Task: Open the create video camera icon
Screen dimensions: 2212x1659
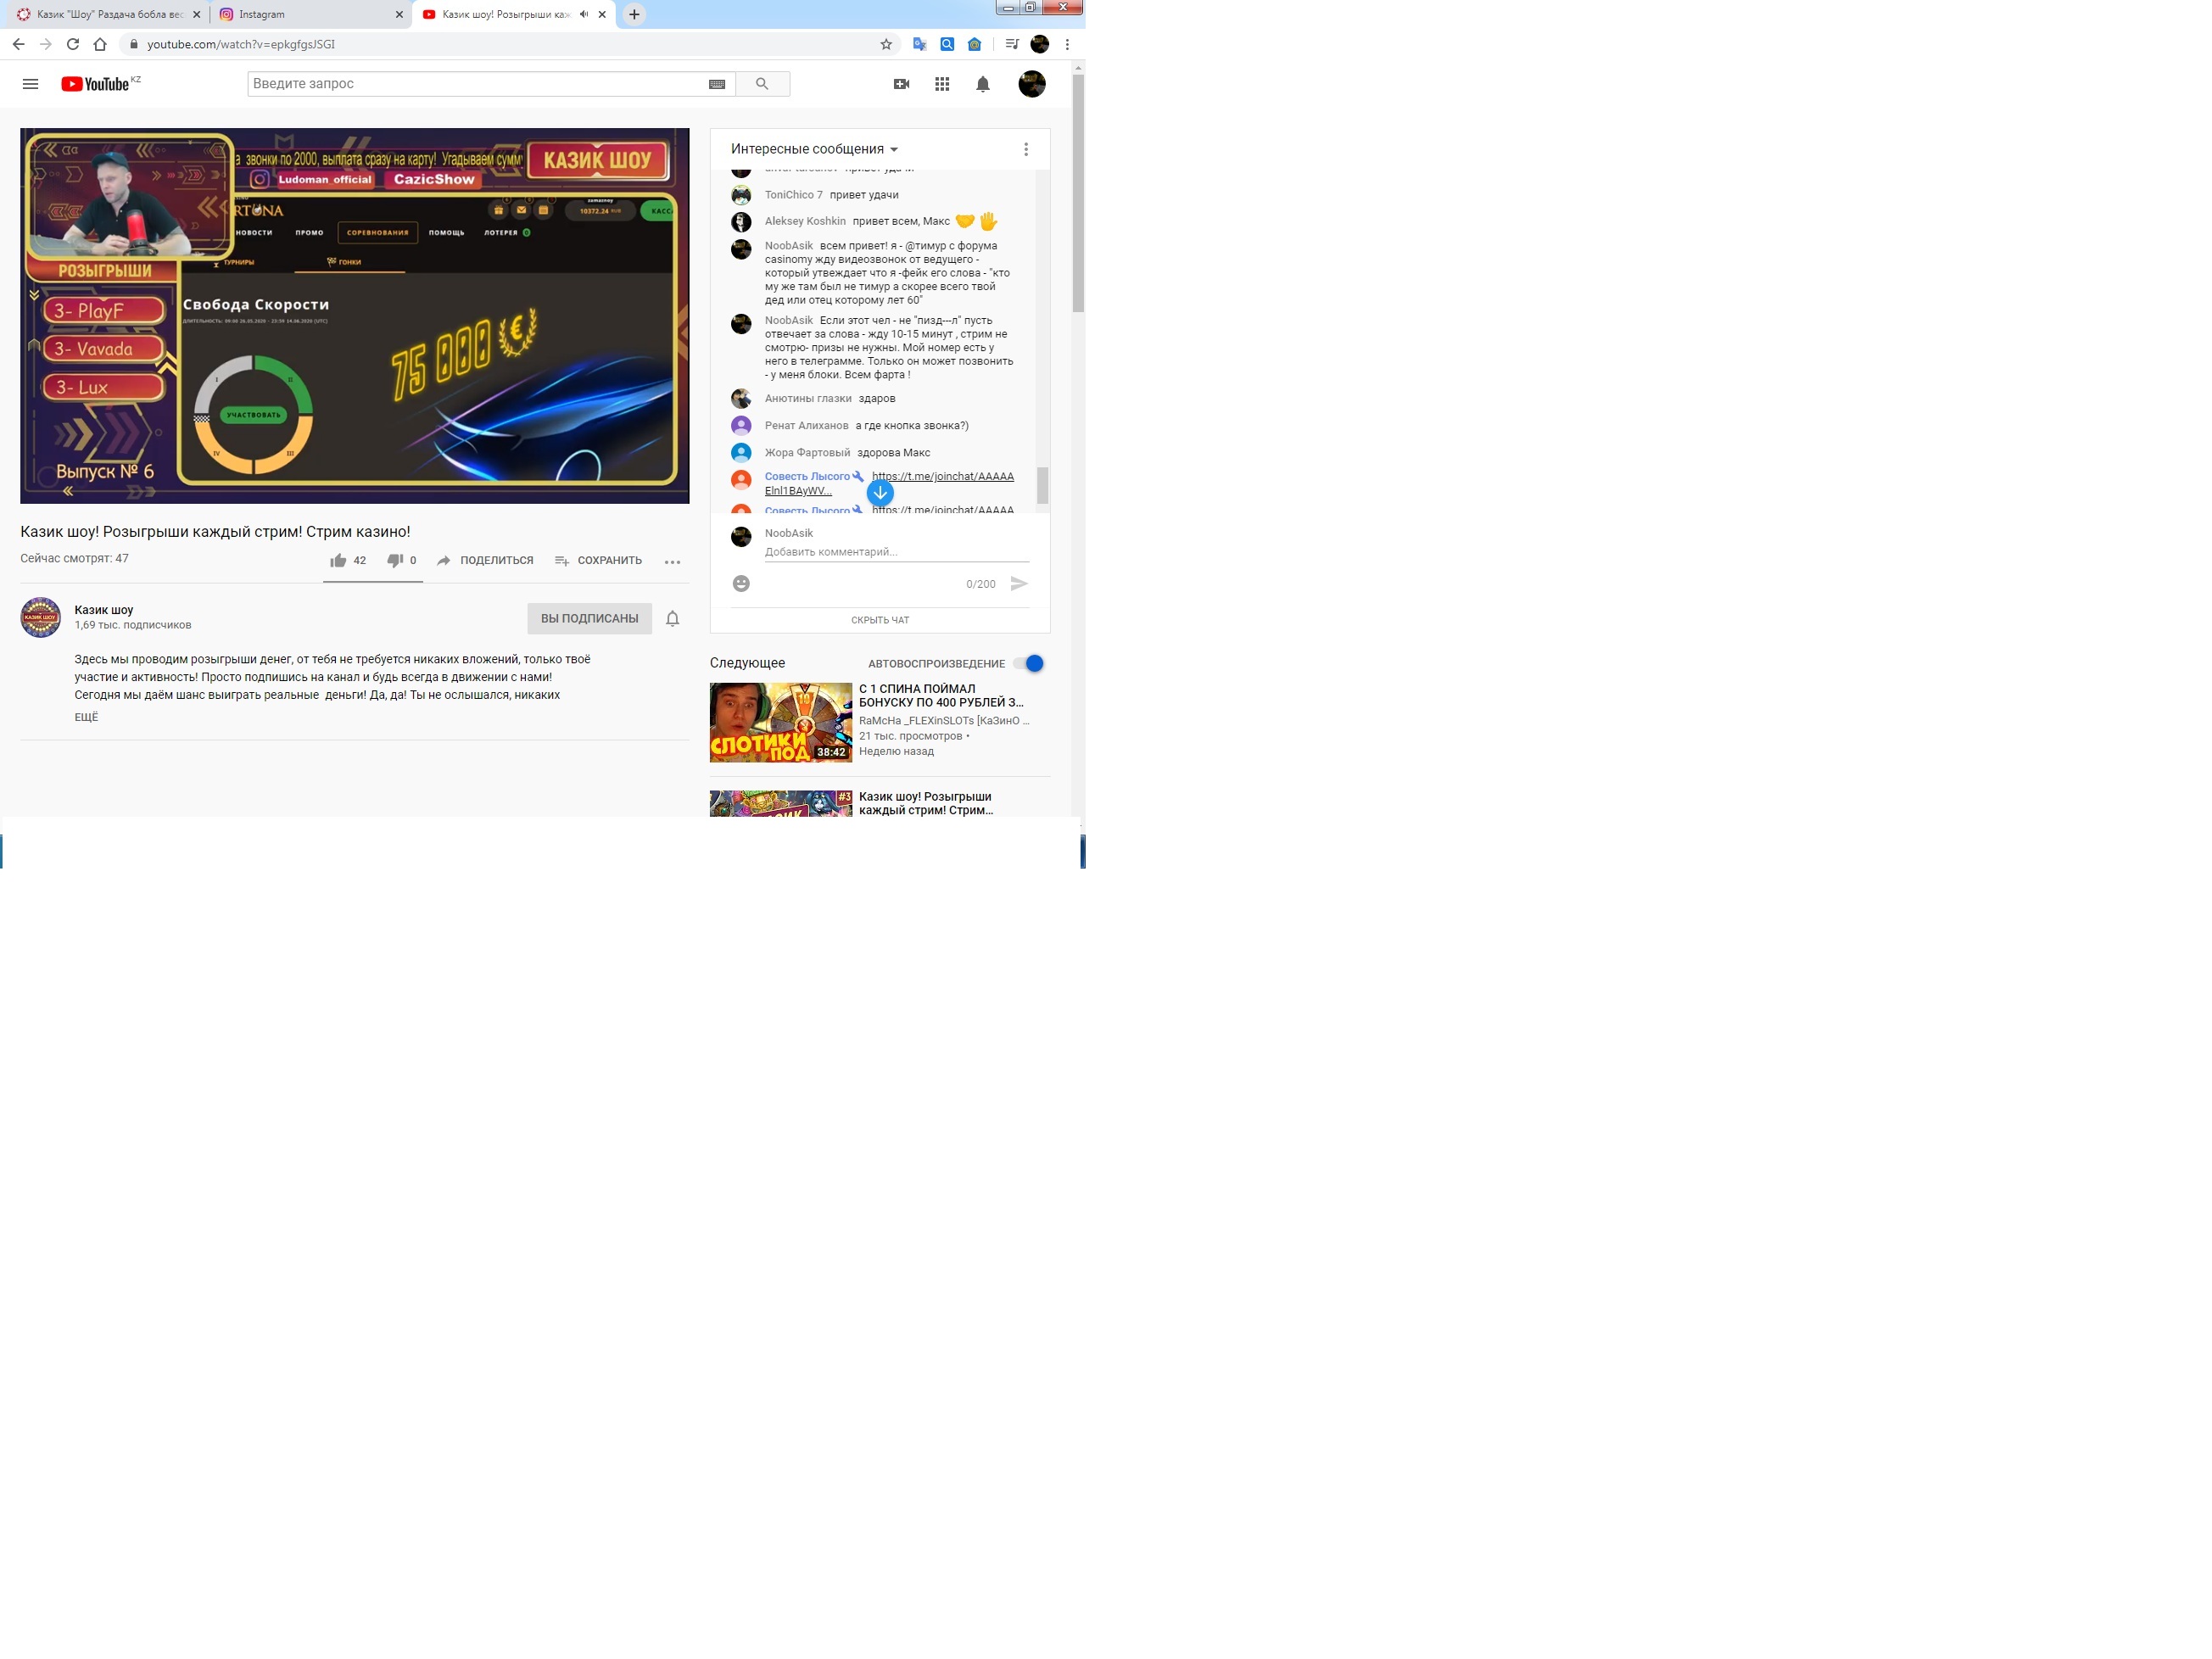Action: pyautogui.click(x=901, y=84)
